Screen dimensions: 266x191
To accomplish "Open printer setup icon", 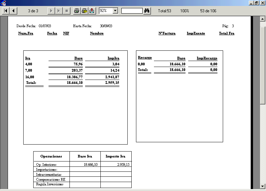I will coord(84,11).
